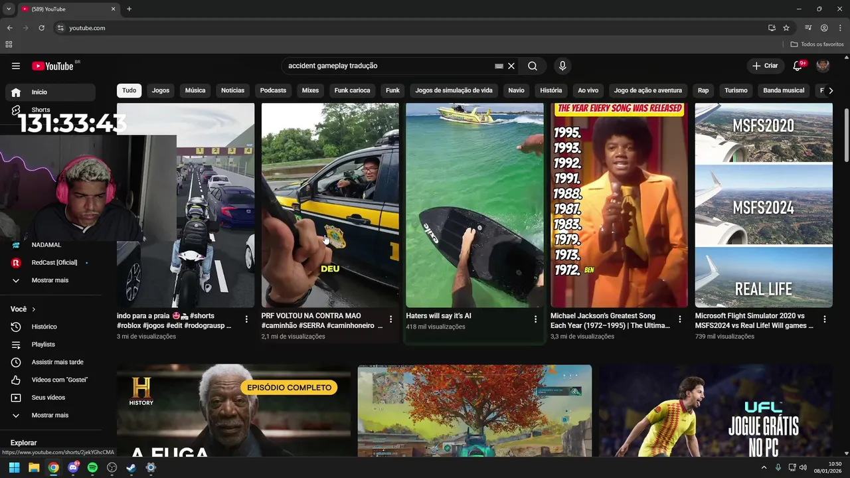Open the Criar create menu

coord(764,66)
